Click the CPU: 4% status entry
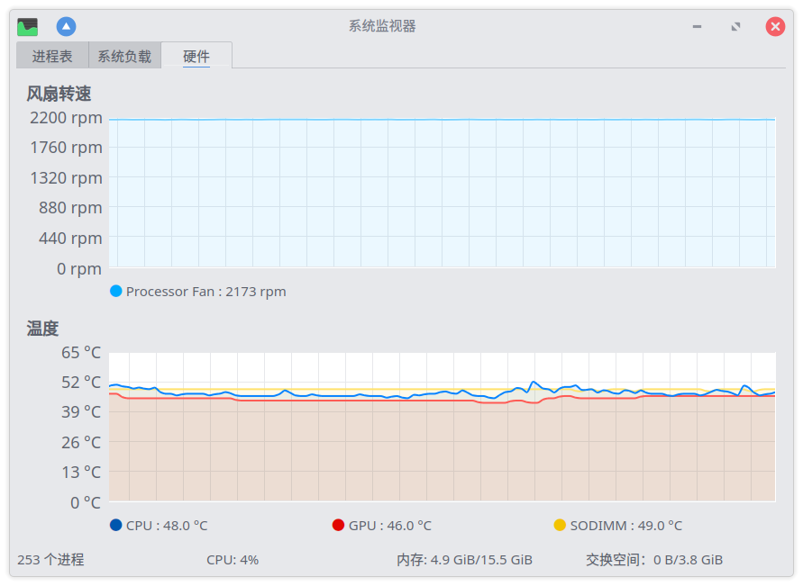Viewport: 803px width, 586px height. point(233,560)
